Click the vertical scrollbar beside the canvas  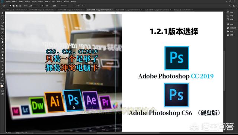pos(224,71)
